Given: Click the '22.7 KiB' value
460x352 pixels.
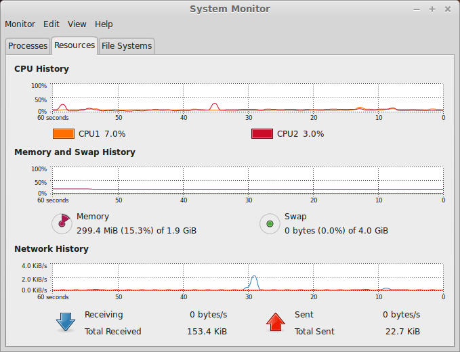Looking at the screenshot, I should tap(402, 332).
